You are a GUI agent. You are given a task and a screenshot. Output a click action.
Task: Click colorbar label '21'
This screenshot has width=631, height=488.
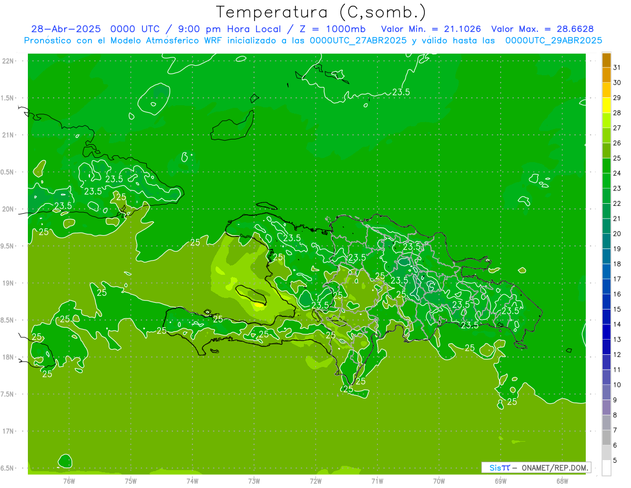617,218
